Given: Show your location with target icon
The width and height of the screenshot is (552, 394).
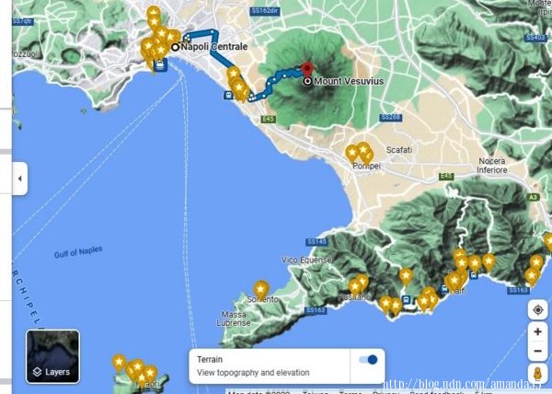Looking at the screenshot, I should tap(537, 310).
